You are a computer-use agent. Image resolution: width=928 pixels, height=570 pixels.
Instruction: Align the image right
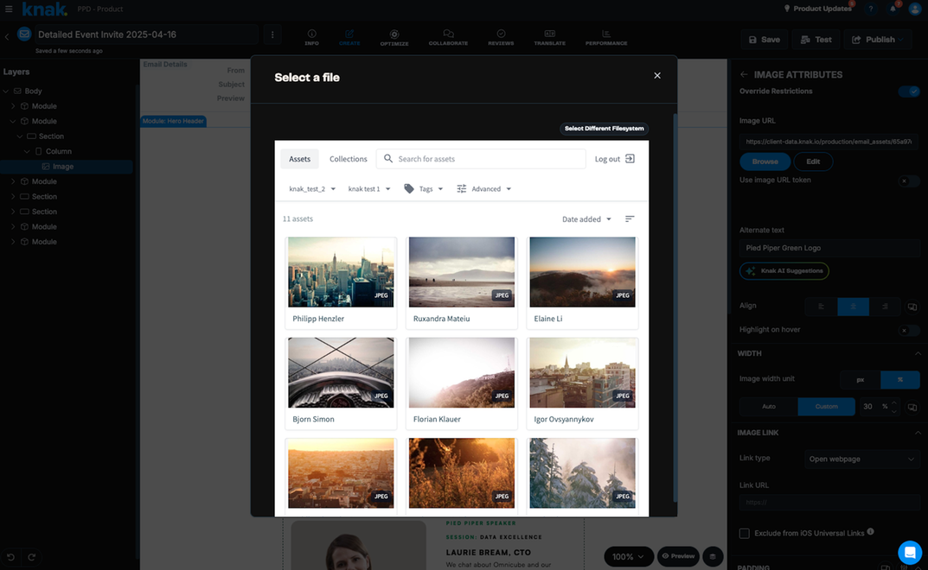point(885,307)
